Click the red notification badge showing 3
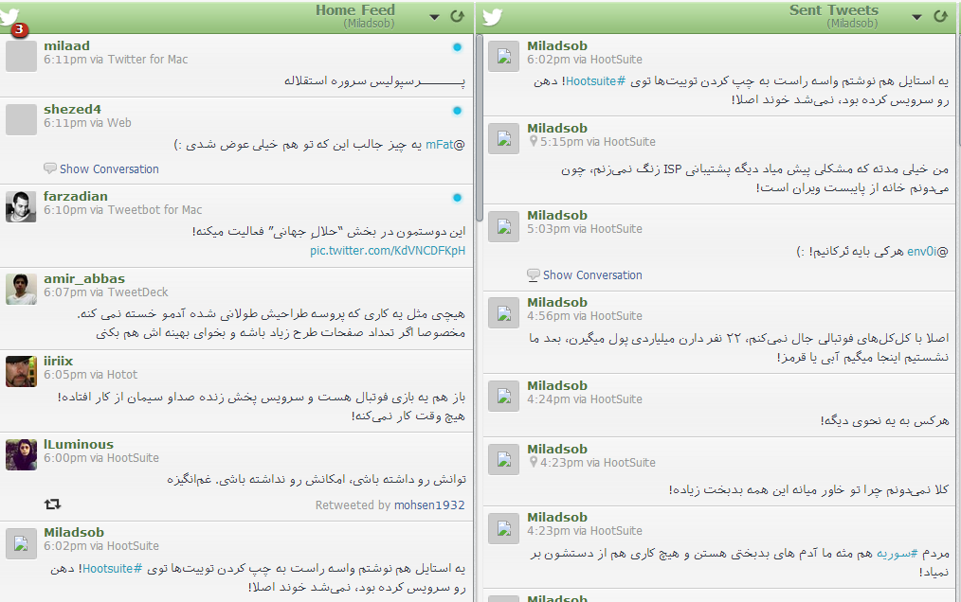This screenshot has width=961, height=602. [18, 31]
